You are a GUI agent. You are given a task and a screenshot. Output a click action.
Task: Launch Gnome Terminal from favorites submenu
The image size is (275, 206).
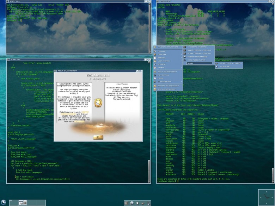point(199,50)
